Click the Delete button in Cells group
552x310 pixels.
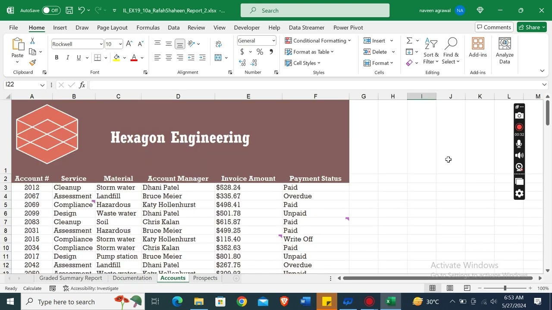379,52
